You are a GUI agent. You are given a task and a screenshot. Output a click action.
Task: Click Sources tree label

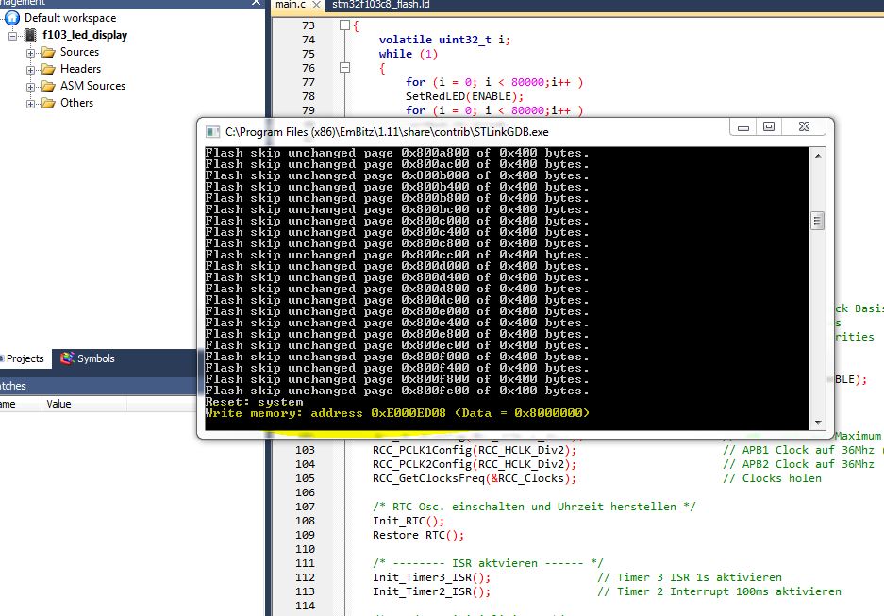click(79, 52)
